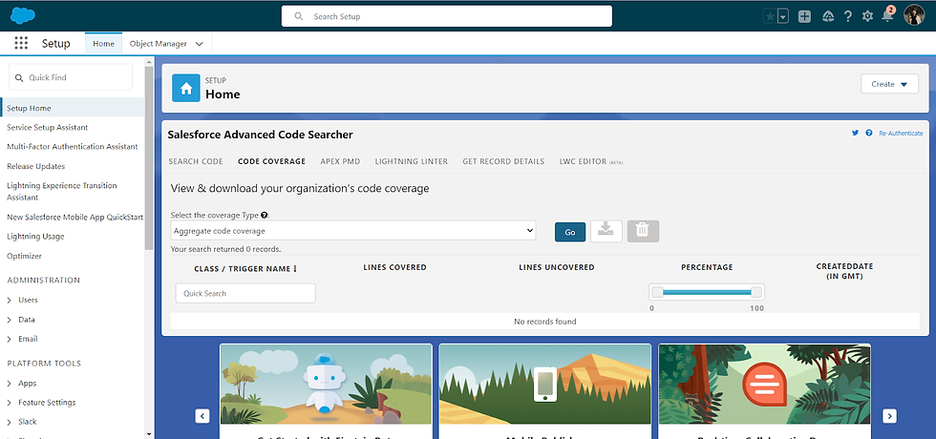Click the Lines Uncovered column header
The height and width of the screenshot is (439, 936).
point(556,267)
